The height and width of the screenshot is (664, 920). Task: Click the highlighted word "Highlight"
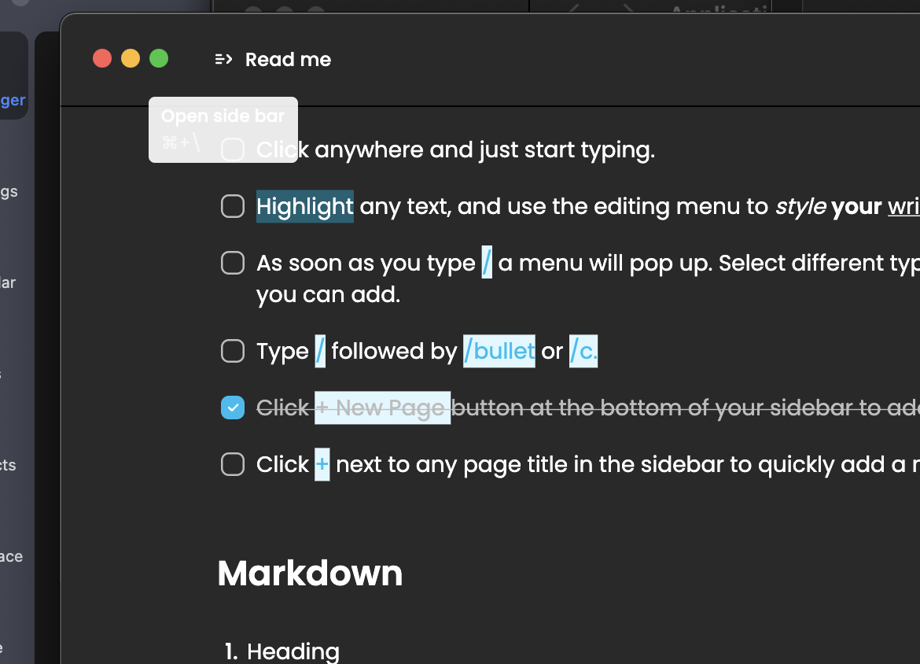[x=305, y=206]
